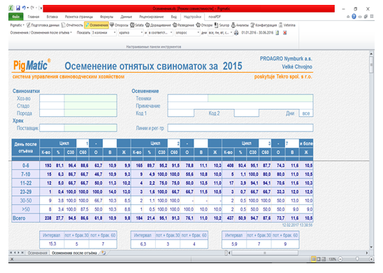Switch to Normal view in status bar

(x=313, y=259)
